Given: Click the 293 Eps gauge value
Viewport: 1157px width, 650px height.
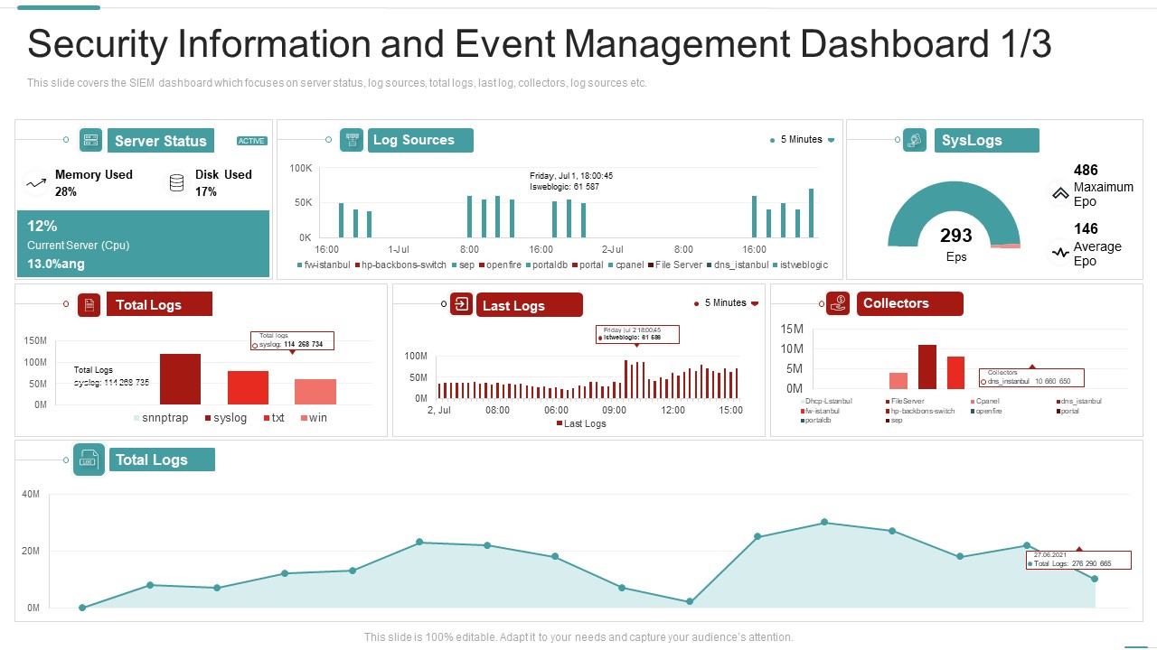Looking at the screenshot, I should [956, 236].
